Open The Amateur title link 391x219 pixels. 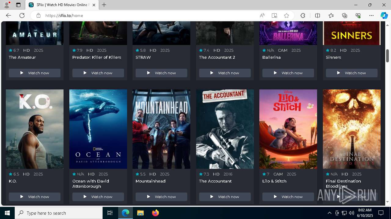click(22, 57)
